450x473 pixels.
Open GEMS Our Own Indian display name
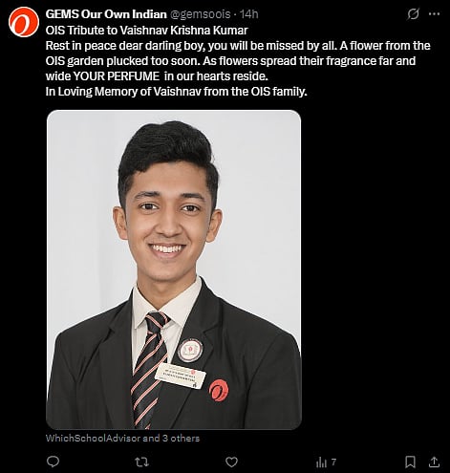(106, 14)
